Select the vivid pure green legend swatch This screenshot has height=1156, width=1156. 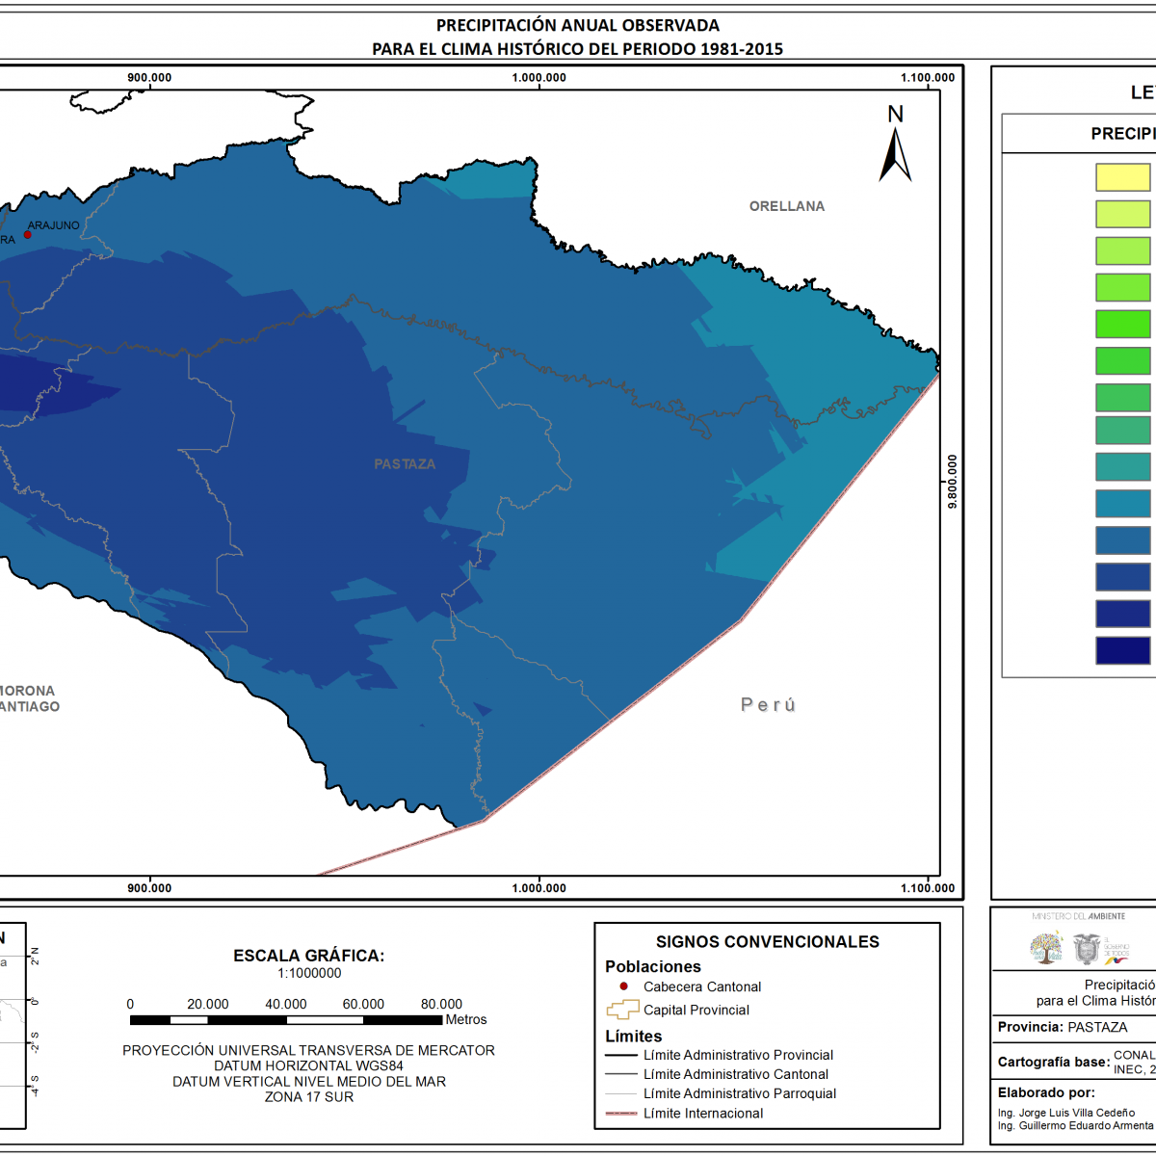click(1123, 324)
